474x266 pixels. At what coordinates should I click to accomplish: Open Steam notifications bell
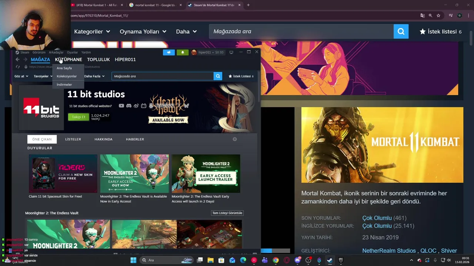point(183,52)
